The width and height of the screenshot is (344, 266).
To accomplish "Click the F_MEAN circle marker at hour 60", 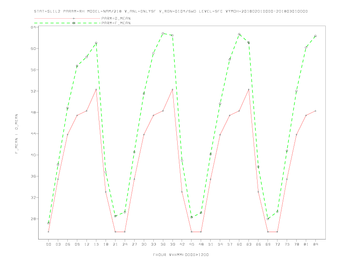I will pyautogui.click(x=239, y=34).
